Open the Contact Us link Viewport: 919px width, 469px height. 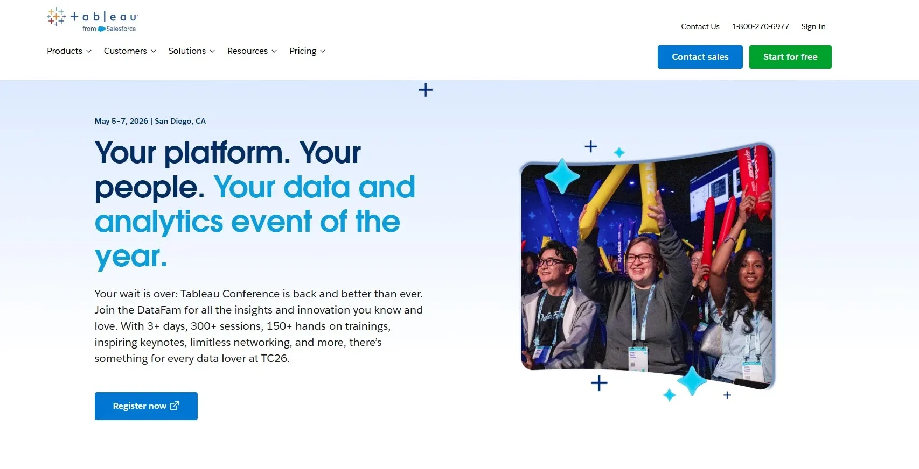tap(700, 26)
